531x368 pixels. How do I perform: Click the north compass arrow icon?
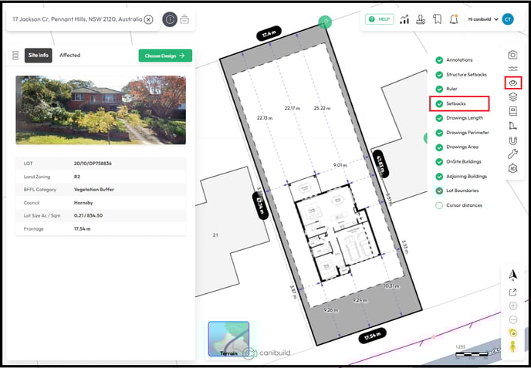coord(513,275)
